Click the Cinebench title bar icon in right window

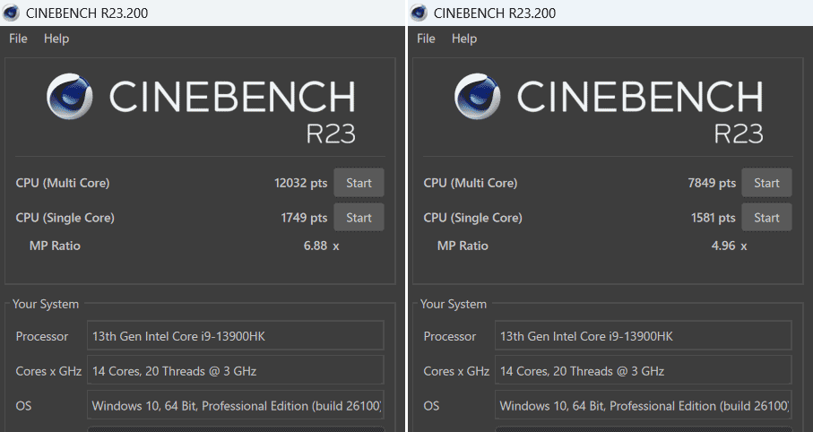pos(419,13)
